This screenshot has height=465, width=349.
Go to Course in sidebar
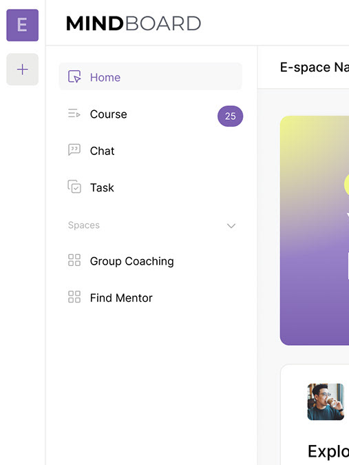(x=109, y=114)
